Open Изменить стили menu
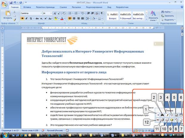 (x=153, y=16)
